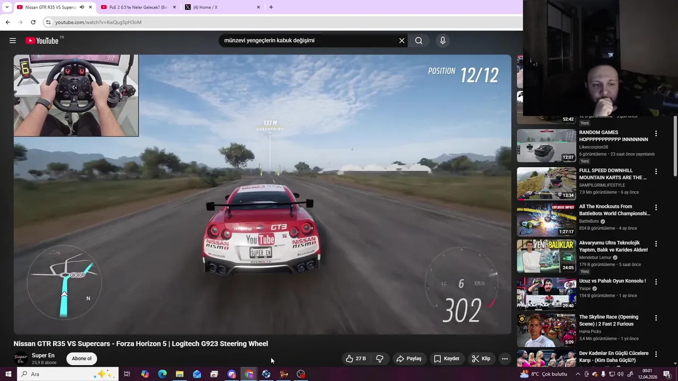Open File Explorer from the taskbar
Image resolution: width=678 pixels, height=381 pixels.
click(x=180, y=374)
